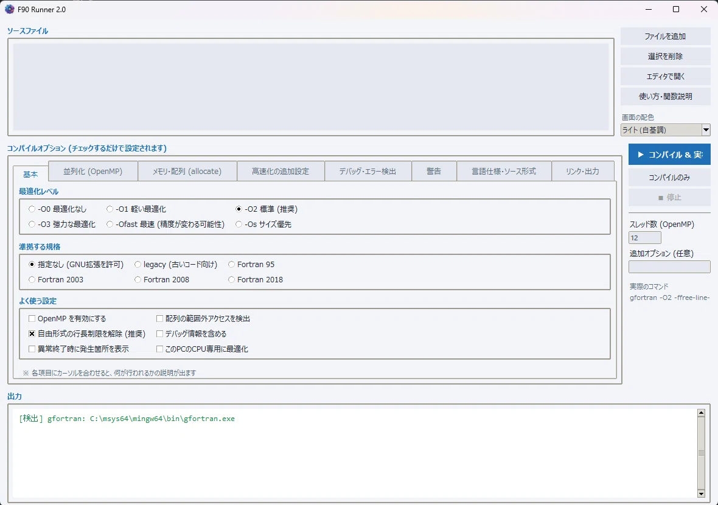Select Fortran 2018 standard
718x505 pixels.
[256, 280]
